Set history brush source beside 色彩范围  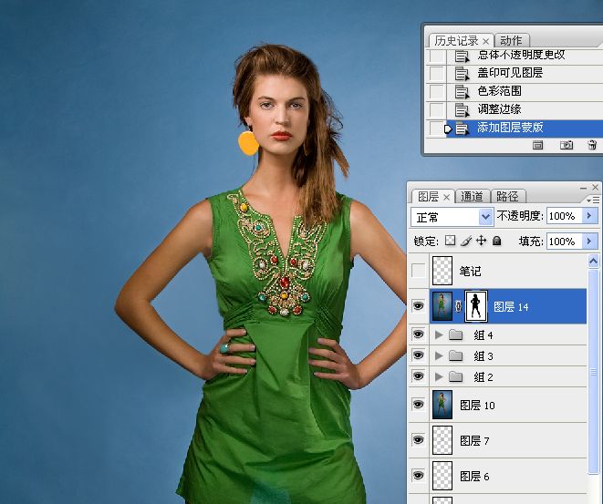point(436,91)
